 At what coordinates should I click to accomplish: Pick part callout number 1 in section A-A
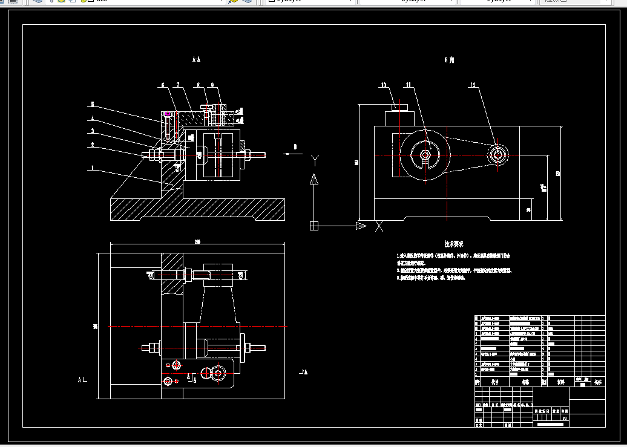point(93,168)
